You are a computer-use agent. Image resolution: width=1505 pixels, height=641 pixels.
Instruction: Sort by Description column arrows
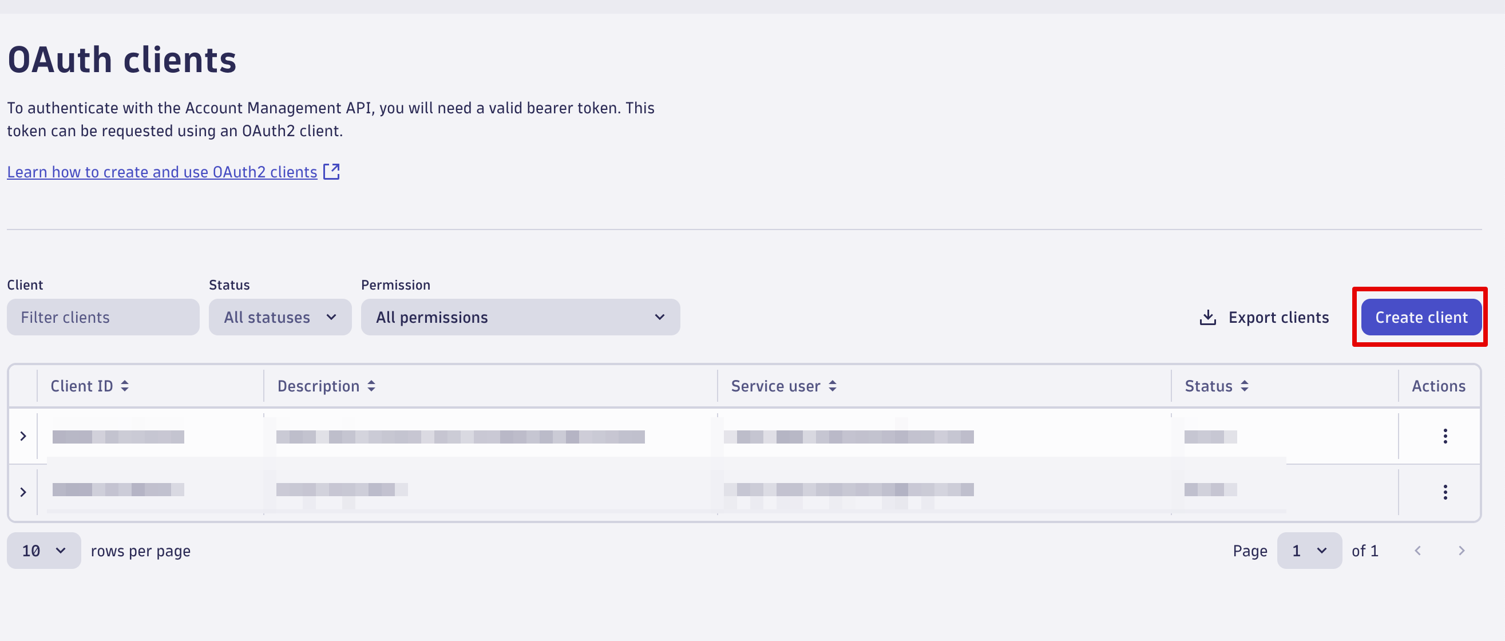click(x=371, y=386)
